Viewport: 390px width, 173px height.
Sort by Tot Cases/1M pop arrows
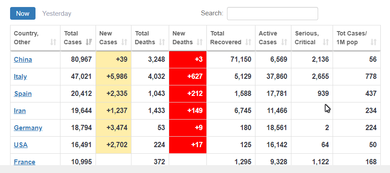click(x=373, y=42)
